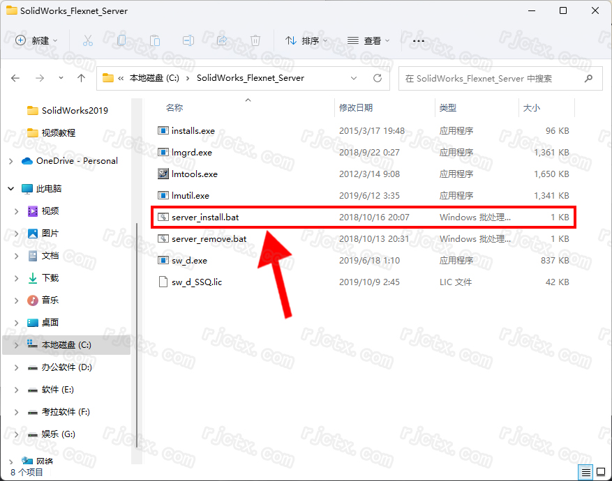This screenshot has height=481, width=612.
Task: Select the lmtools.exe file
Action: pyautogui.click(x=194, y=174)
